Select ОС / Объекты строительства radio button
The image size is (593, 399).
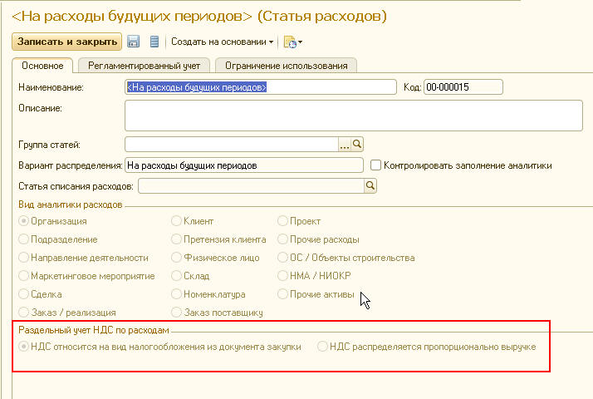tap(282, 258)
